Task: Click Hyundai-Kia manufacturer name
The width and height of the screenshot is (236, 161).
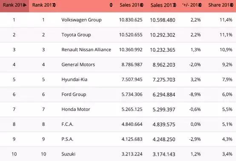Action: coord(75,79)
